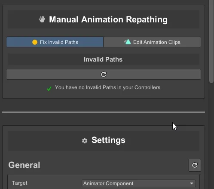214x189 pixels.
Task: Click the Invalid Paths section heading
Action: (103, 59)
